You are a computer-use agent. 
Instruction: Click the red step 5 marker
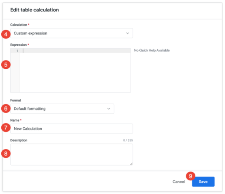[x=6, y=65]
